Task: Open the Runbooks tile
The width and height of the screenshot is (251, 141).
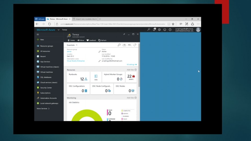Action: (78, 77)
